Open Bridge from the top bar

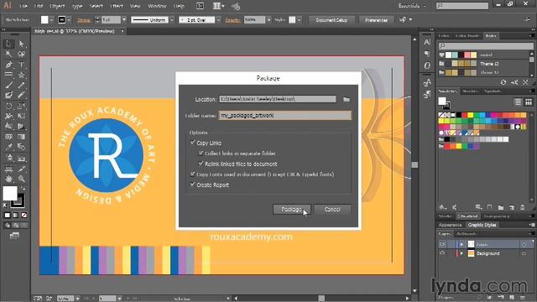pyautogui.click(x=200, y=6)
